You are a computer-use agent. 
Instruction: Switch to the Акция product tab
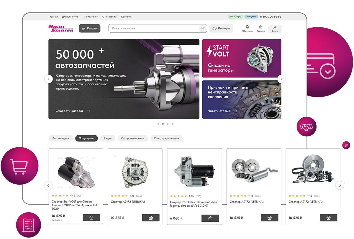coord(108,138)
